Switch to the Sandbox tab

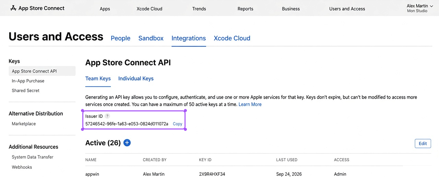click(151, 38)
